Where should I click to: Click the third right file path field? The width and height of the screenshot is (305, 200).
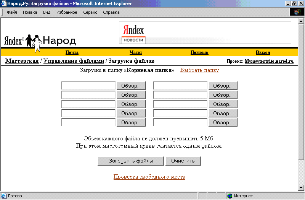(180, 104)
